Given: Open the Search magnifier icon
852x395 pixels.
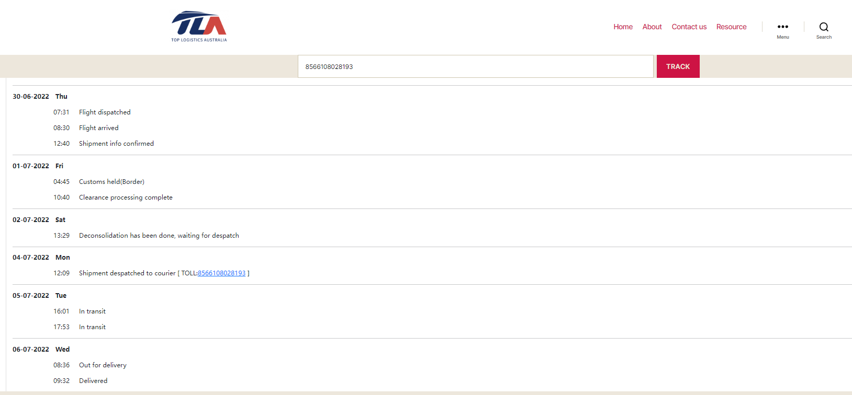Looking at the screenshot, I should click(x=823, y=30).
